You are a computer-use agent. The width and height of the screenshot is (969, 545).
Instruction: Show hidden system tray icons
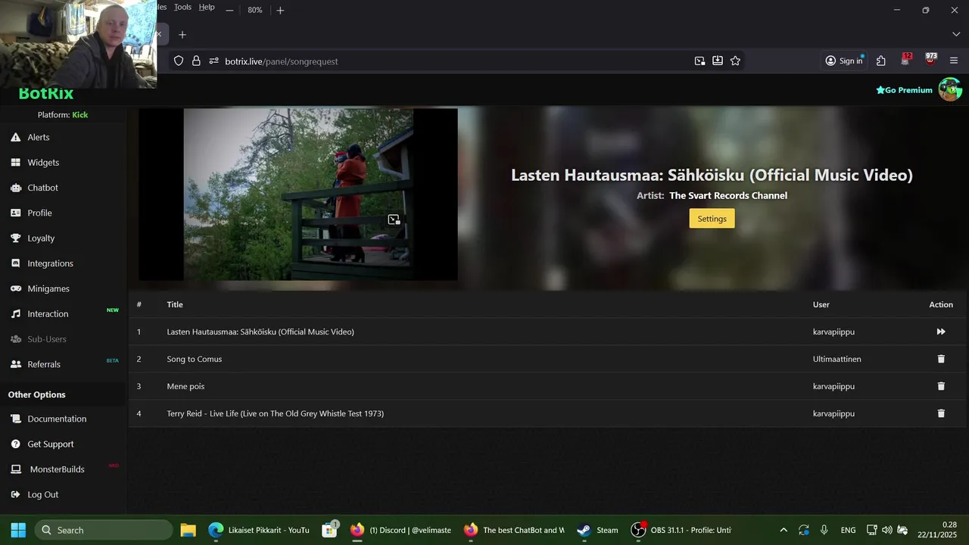[784, 530]
